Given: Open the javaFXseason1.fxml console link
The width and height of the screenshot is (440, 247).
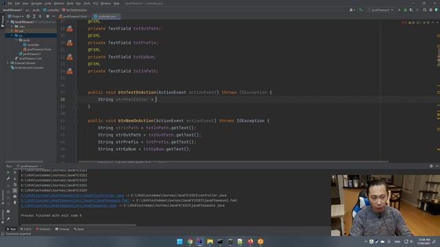Looking at the screenshot, I should coord(75,200).
